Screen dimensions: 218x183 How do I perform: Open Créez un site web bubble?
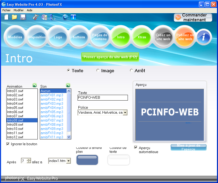tap(163, 37)
